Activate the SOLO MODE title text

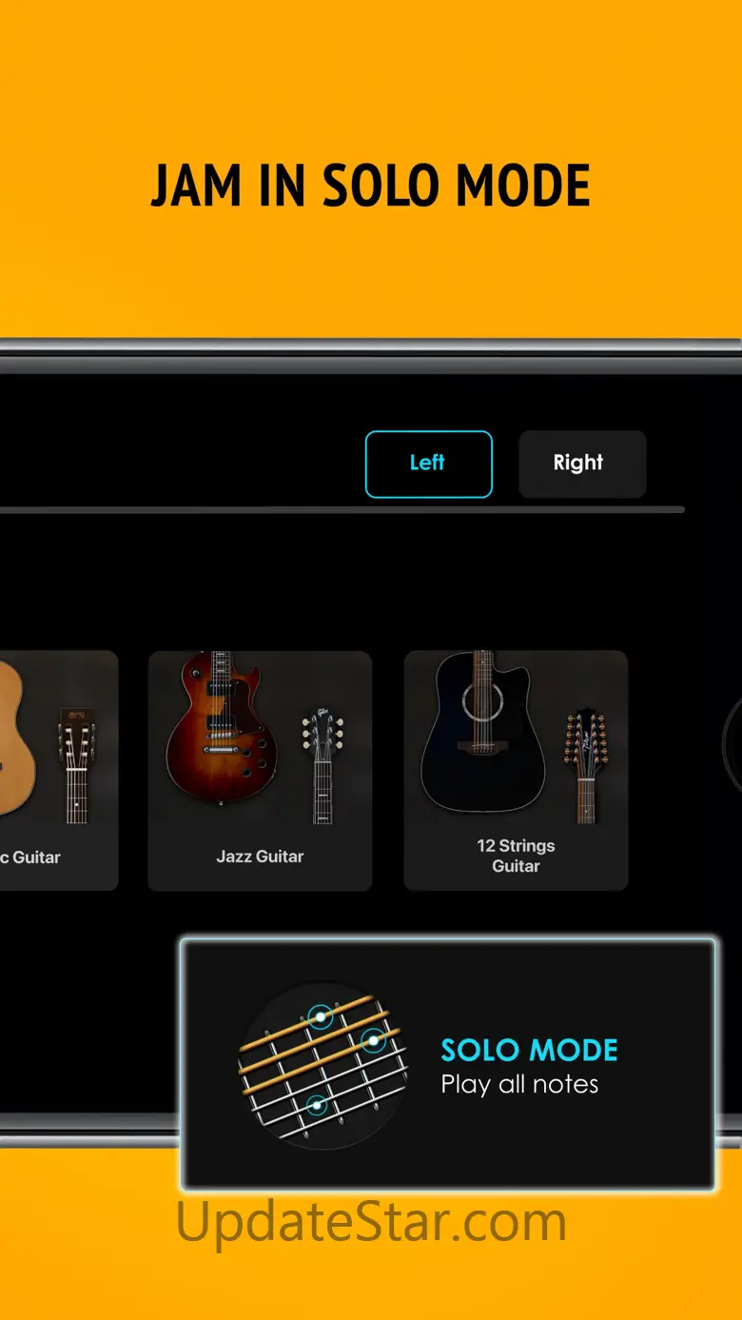click(x=530, y=1051)
